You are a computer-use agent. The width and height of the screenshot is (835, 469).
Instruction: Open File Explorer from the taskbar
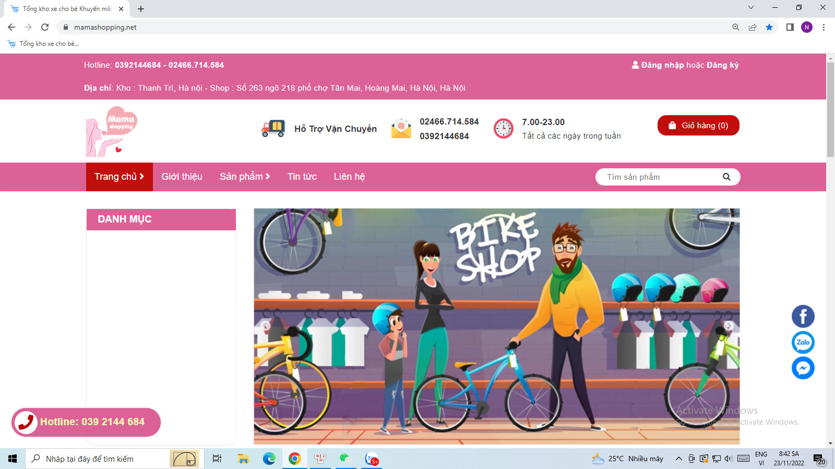coord(243,459)
